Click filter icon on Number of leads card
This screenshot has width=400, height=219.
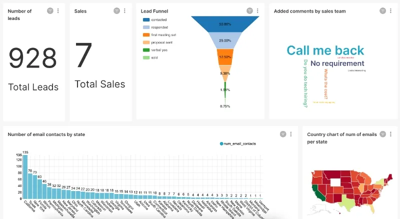50,11
